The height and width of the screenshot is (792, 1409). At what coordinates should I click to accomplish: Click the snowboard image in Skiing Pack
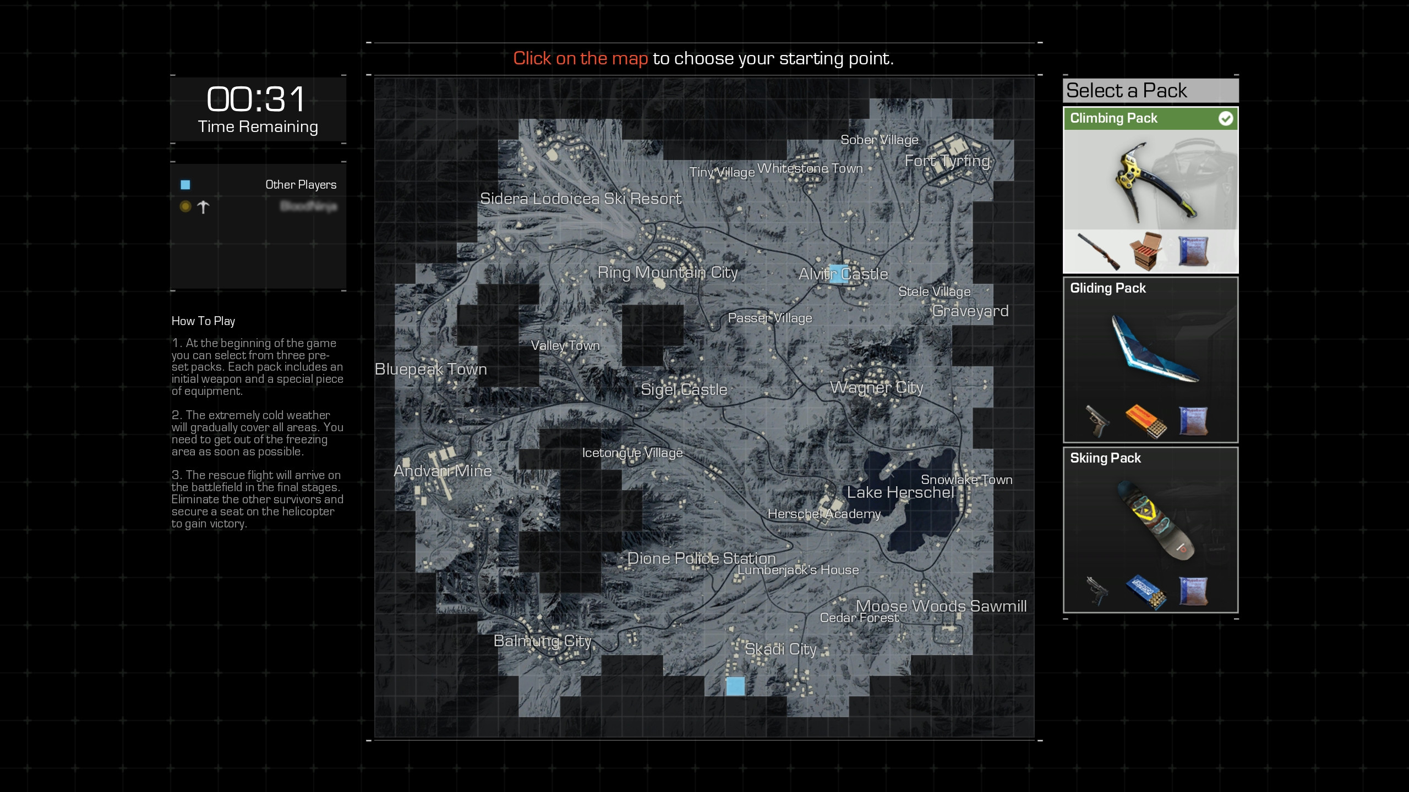(x=1156, y=520)
